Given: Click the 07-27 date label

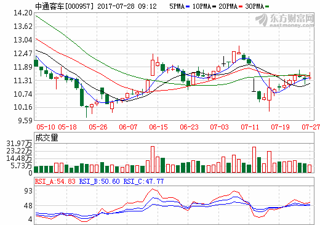Looking at the screenshot, I should 311,127.
